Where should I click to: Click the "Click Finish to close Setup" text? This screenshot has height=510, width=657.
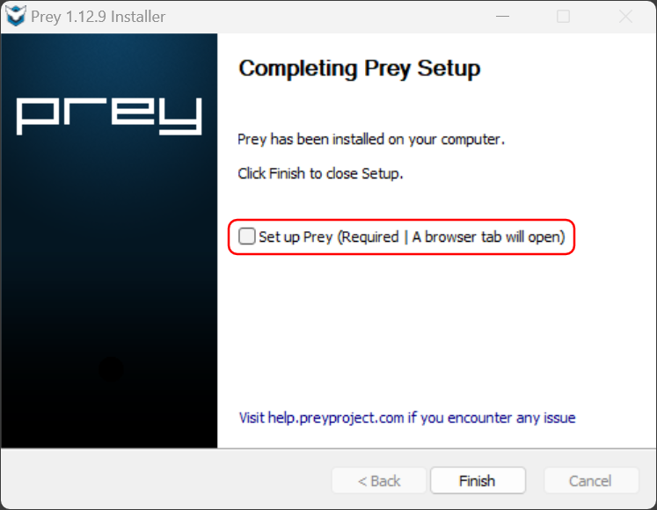point(320,173)
